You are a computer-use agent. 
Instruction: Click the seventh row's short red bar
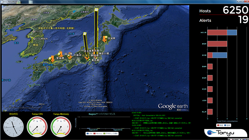point(210,100)
